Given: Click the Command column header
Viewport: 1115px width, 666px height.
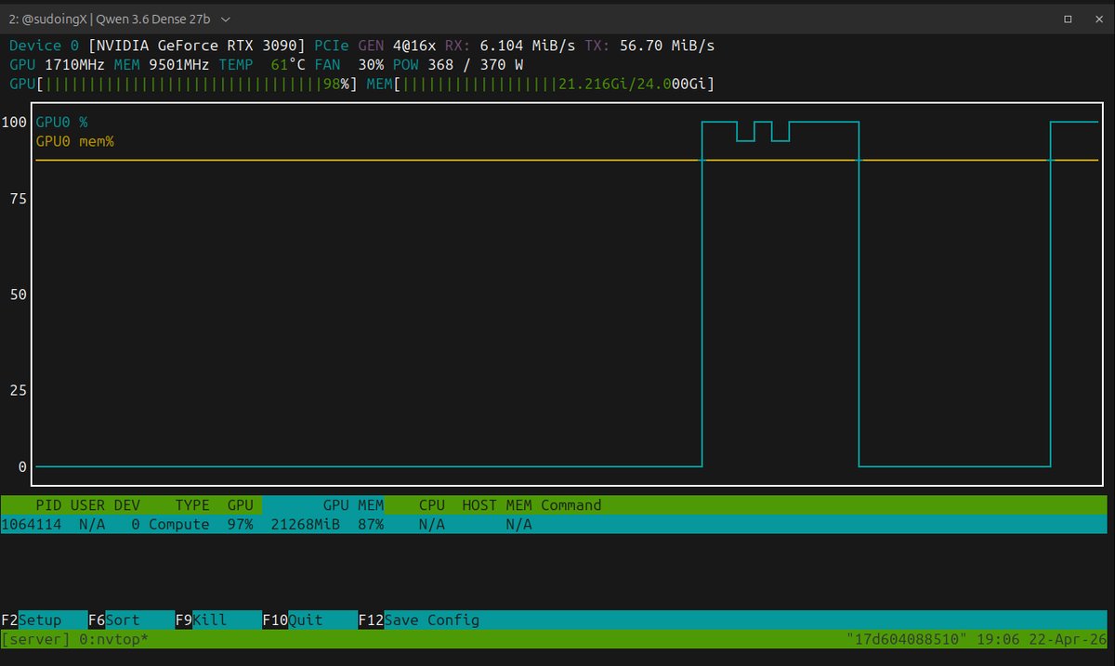Looking at the screenshot, I should click(x=571, y=505).
